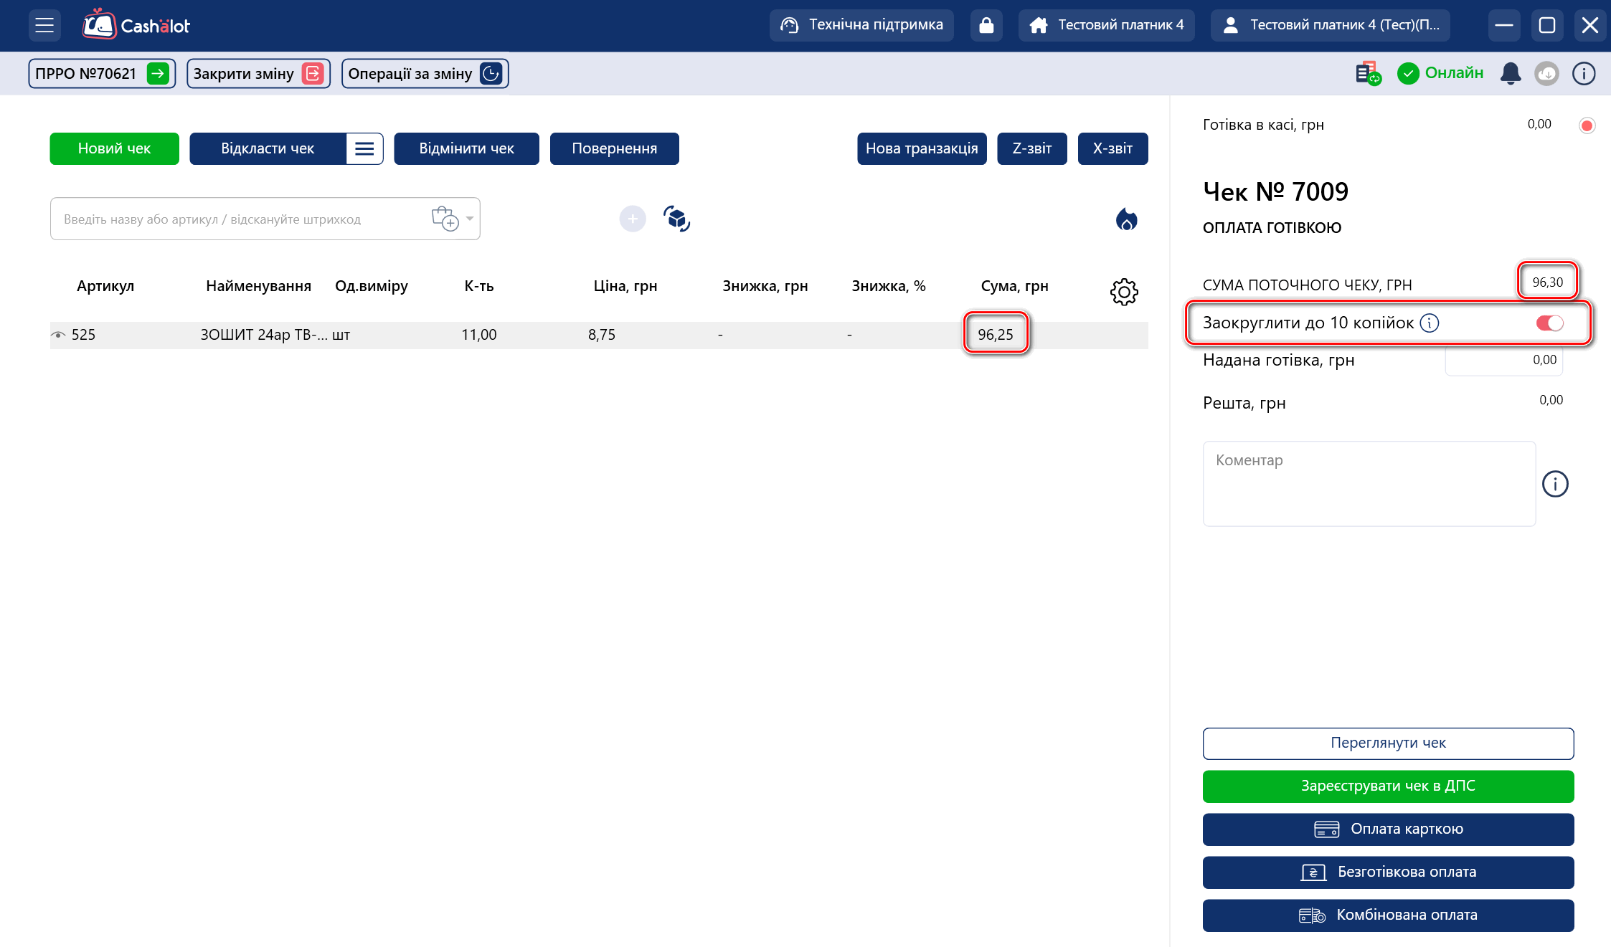Select ПРРО №70621 item
The image size is (1611, 947).
102,74
